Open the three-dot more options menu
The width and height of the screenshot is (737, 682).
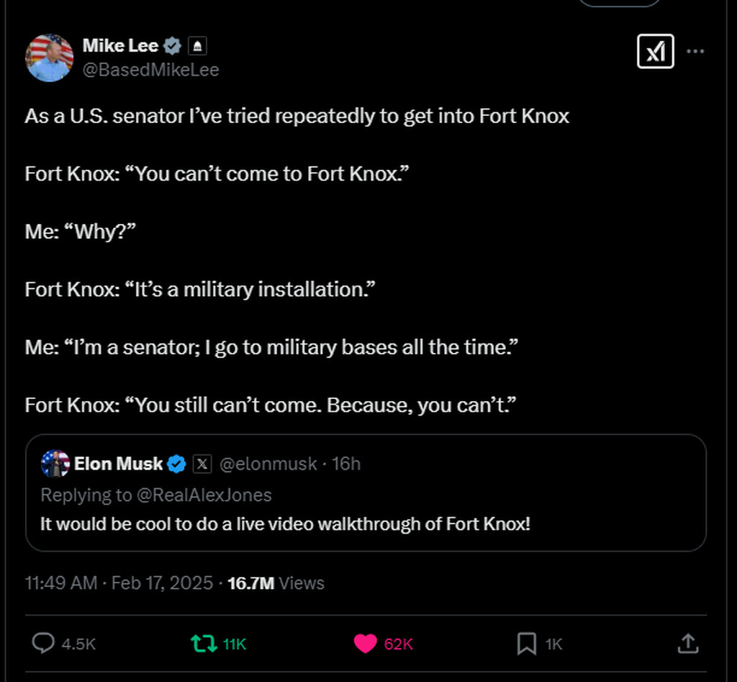695,52
